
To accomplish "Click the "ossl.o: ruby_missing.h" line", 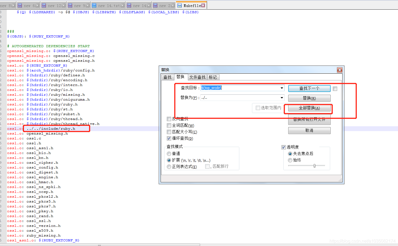I will point(34,235).
